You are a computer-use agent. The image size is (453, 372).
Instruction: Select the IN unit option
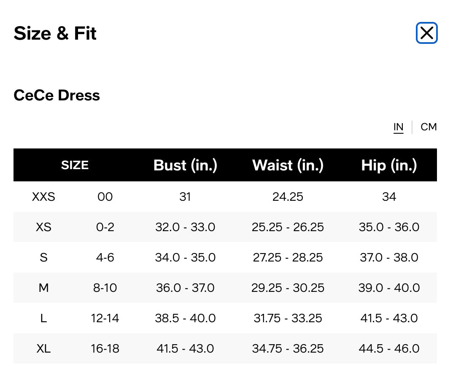[x=398, y=127]
